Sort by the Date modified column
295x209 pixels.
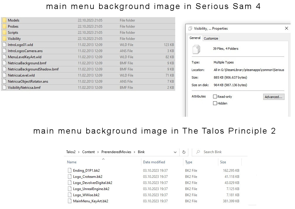(x=154, y=162)
